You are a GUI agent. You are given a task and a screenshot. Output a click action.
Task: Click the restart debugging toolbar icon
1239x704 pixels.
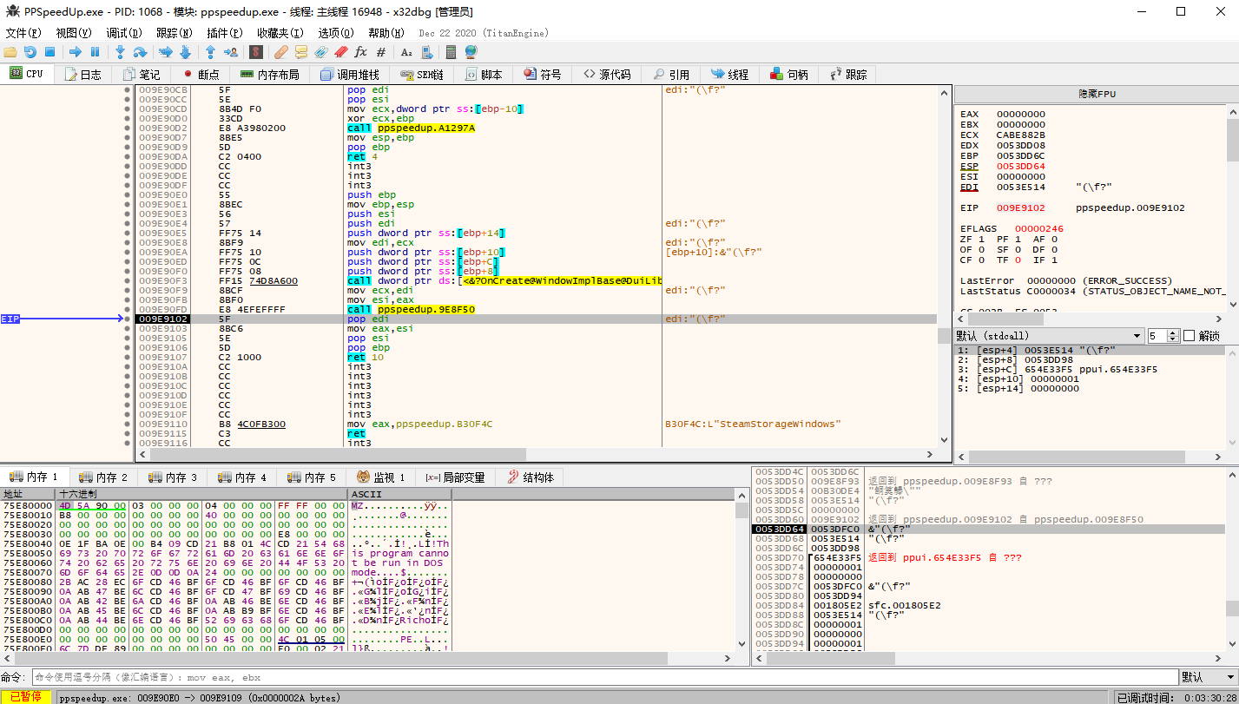(x=30, y=52)
